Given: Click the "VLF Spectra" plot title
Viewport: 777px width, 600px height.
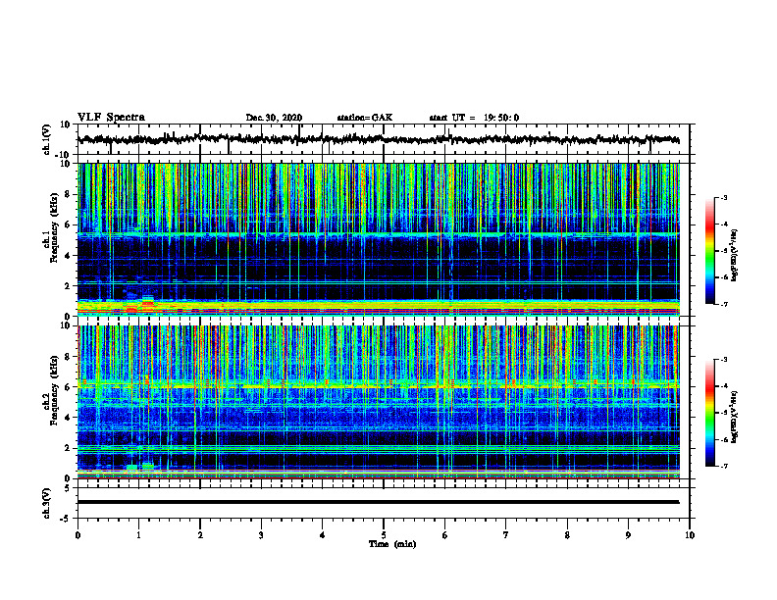Looking at the screenshot, I should tap(111, 118).
